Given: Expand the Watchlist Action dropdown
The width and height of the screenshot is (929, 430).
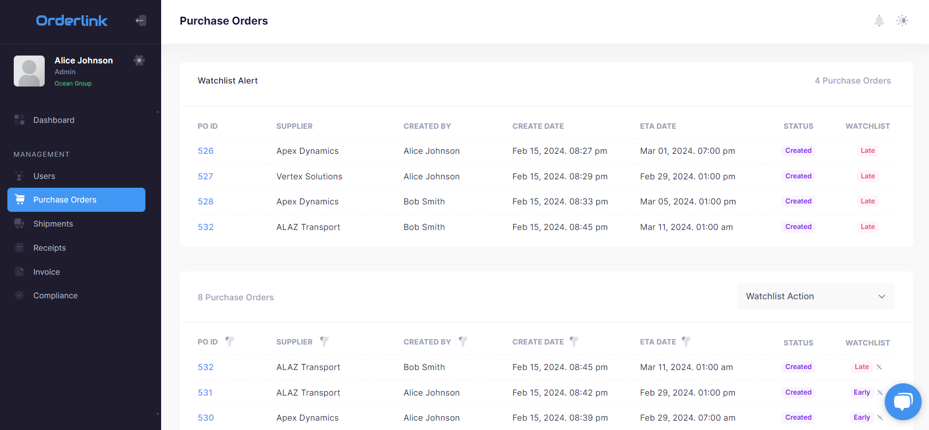Looking at the screenshot, I should 816,296.
